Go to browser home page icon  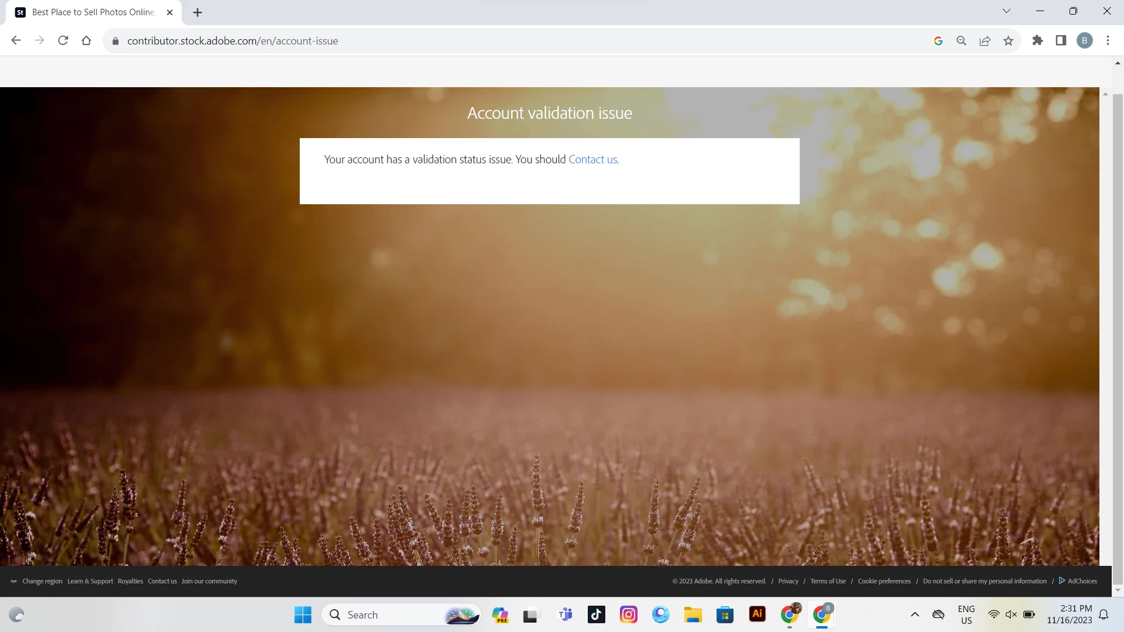[x=87, y=40]
